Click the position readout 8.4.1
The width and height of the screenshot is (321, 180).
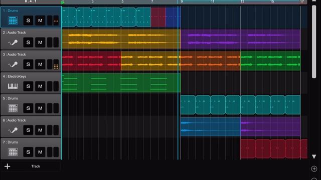coord(31,1)
